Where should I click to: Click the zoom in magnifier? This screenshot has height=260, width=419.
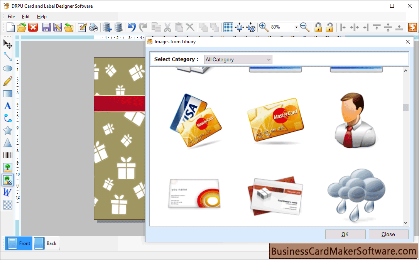tap(264, 27)
